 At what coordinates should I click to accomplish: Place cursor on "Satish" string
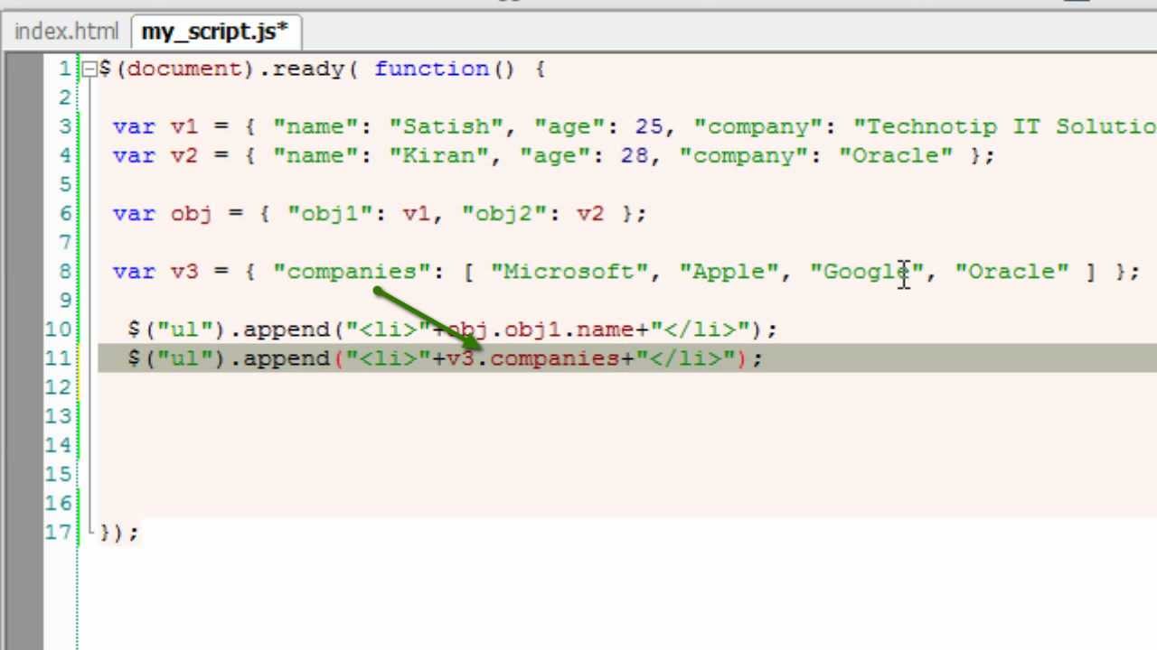point(446,126)
